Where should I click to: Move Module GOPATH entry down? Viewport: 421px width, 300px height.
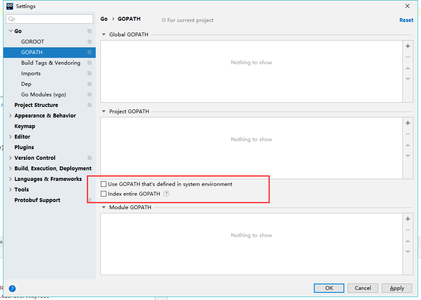click(x=407, y=251)
